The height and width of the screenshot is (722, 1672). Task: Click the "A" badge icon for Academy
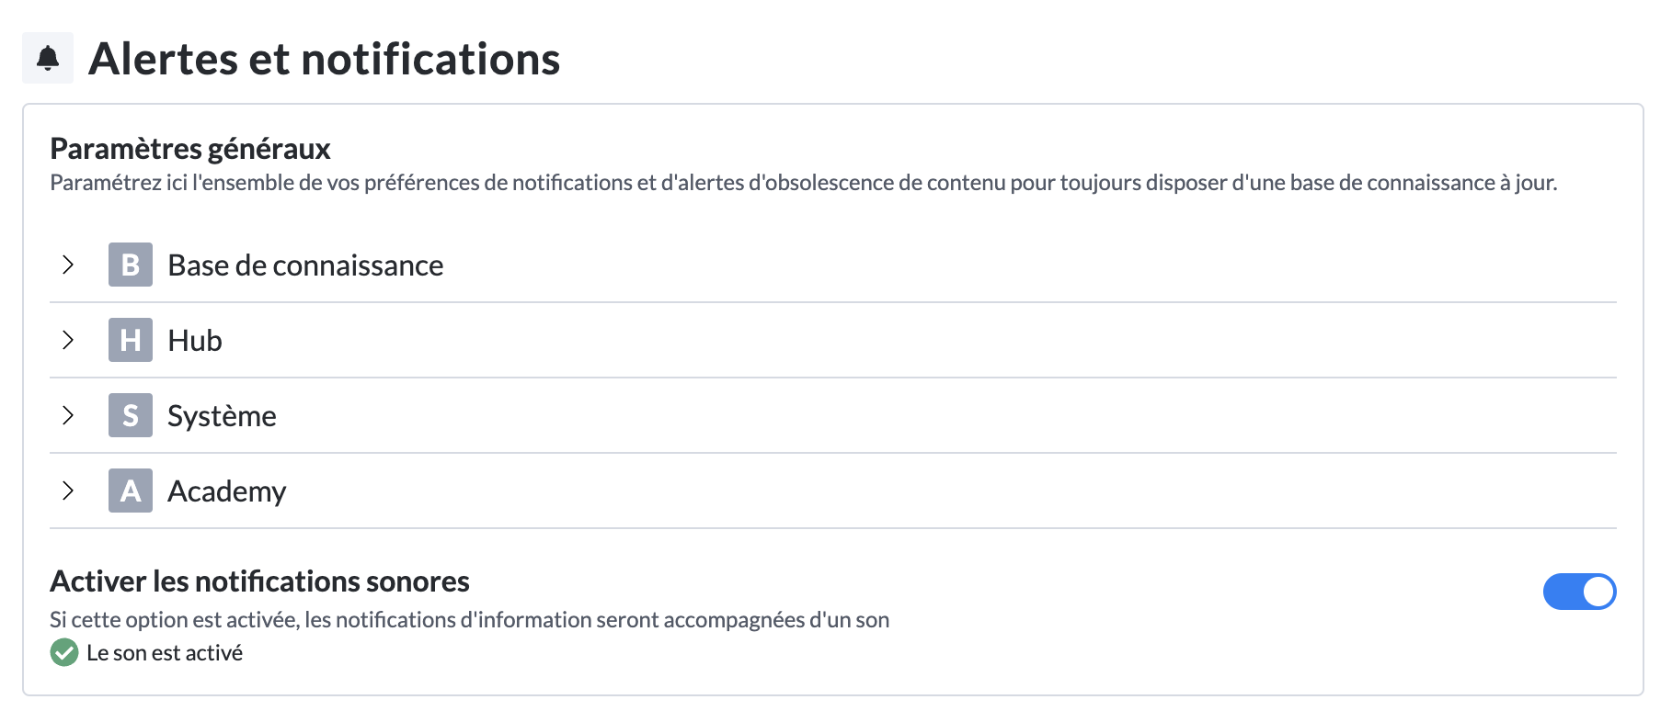131,491
